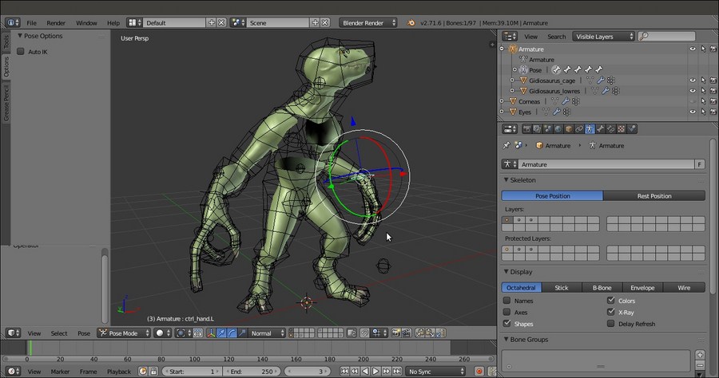Enable the Axes display checkbox
This screenshot has width=719, height=378.
[506, 312]
